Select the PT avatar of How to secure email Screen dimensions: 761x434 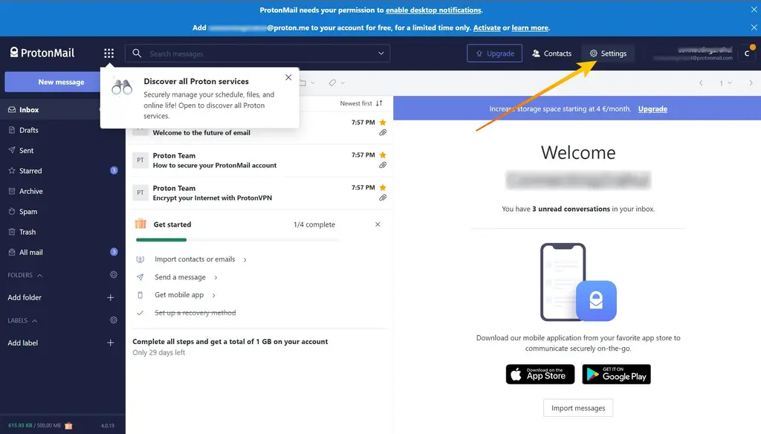[x=140, y=161]
